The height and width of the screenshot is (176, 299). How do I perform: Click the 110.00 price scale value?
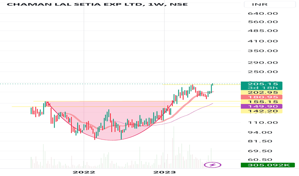[262, 122]
